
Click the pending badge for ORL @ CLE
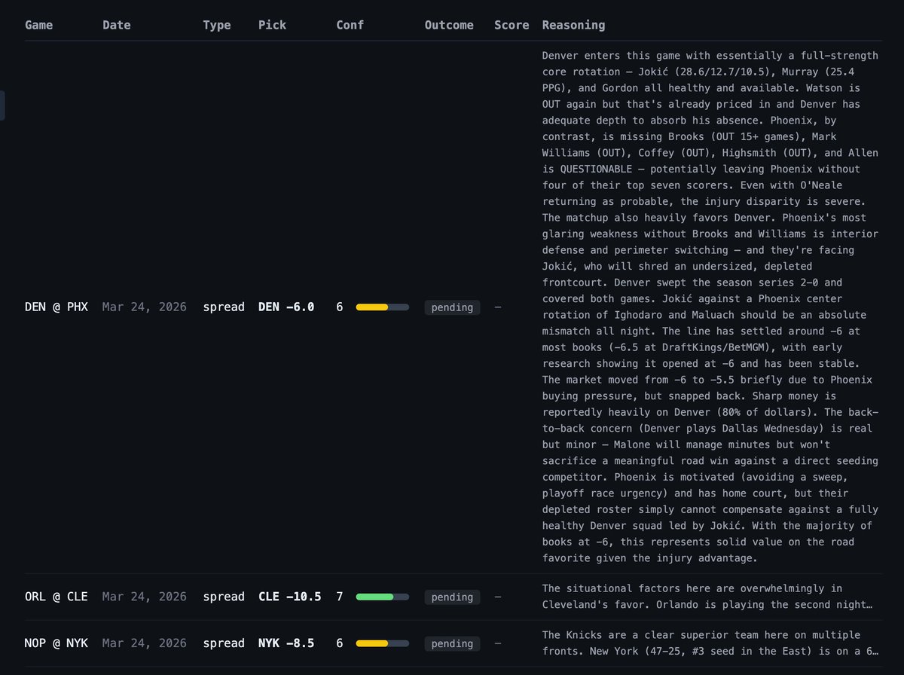[x=452, y=597]
